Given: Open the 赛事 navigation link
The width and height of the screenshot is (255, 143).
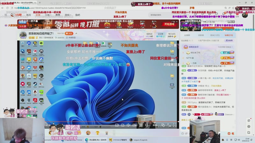Looking at the screenshot, I should pos(58,15).
